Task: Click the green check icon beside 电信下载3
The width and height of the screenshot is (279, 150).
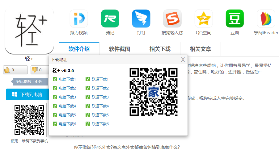Action: click(x=55, y=97)
